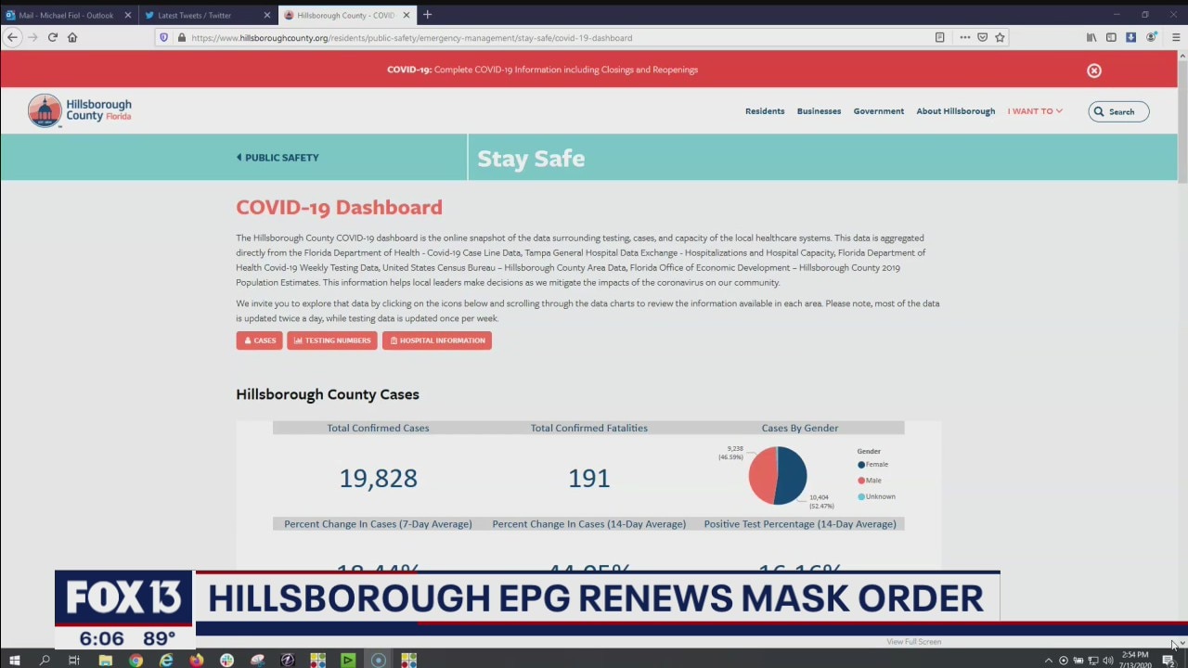
Task: Open page actions three-dot menu
Action: pos(964,37)
